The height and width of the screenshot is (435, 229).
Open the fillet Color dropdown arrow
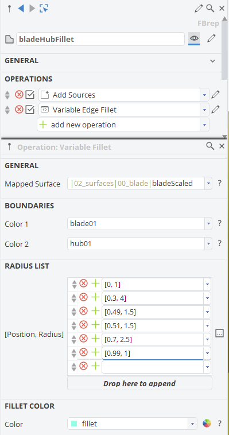click(192, 424)
